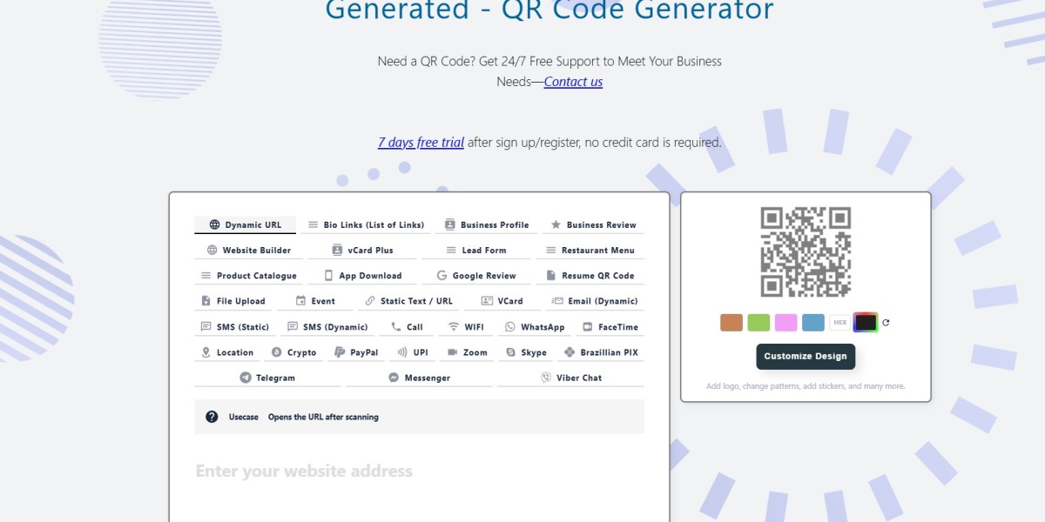Pick the blue color swatch
This screenshot has width=1045, height=522.
click(813, 323)
